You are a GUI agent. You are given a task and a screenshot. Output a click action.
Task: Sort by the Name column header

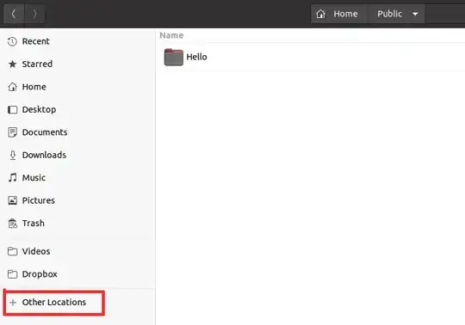(171, 35)
